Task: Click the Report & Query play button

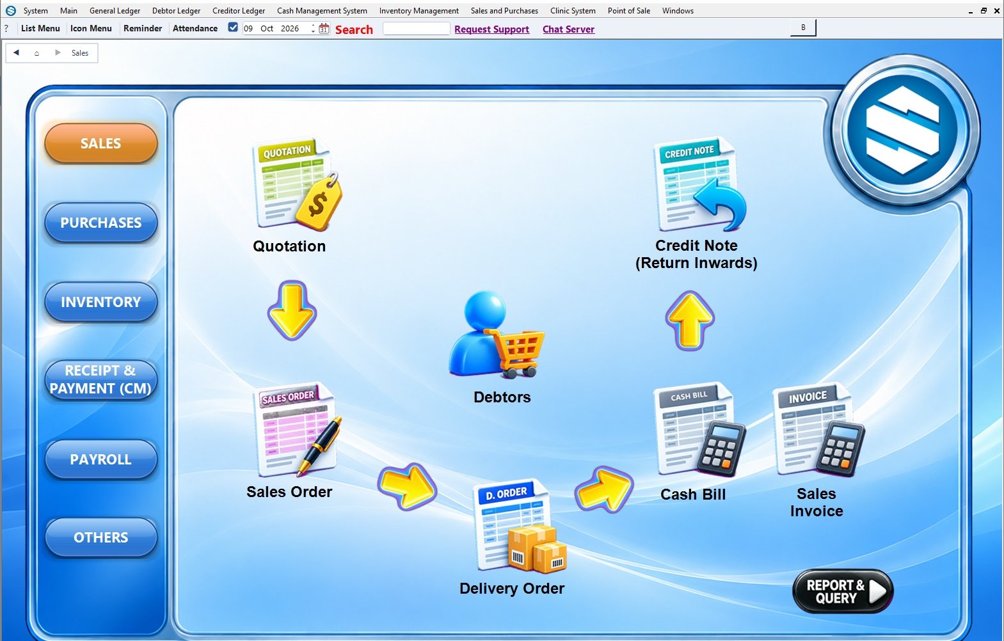Action: 843,592
